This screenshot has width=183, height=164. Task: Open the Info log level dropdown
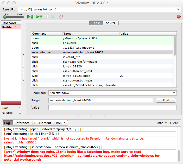(162, 123)
